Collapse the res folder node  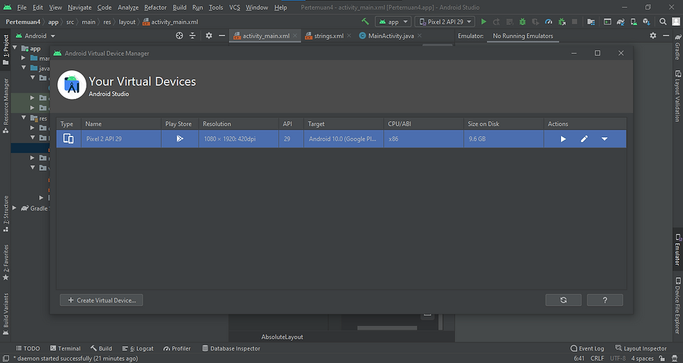pos(24,118)
